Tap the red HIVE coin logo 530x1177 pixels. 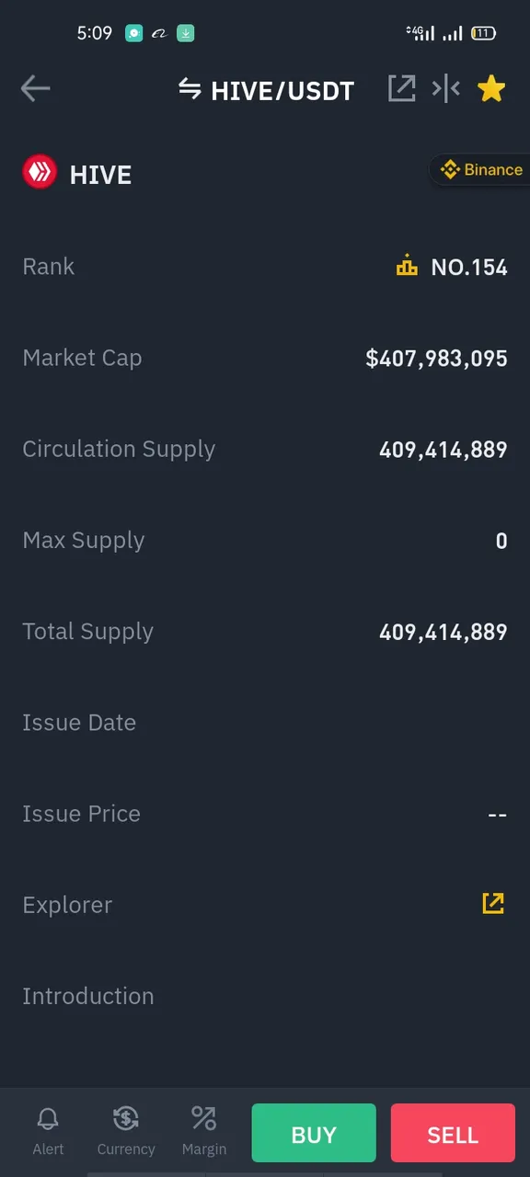coord(40,173)
